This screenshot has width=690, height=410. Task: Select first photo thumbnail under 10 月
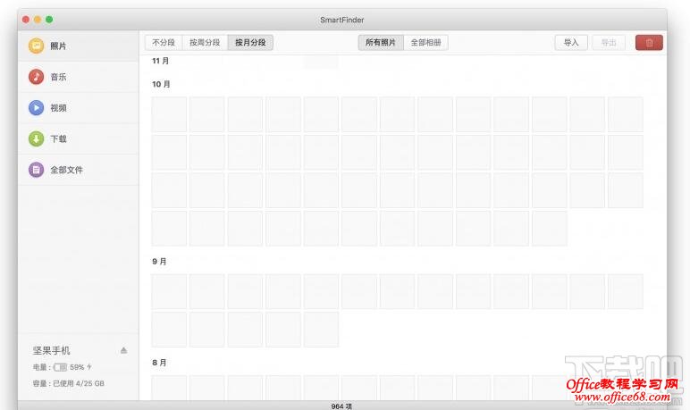coord(169,114)
